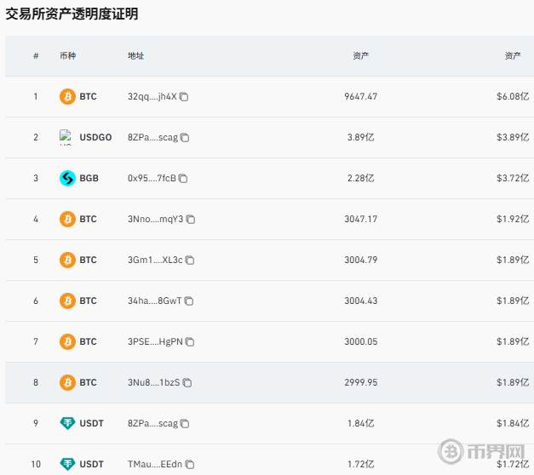Click the 币种 column header
This screenshot has width=534, height=475.
coord(68,56)
